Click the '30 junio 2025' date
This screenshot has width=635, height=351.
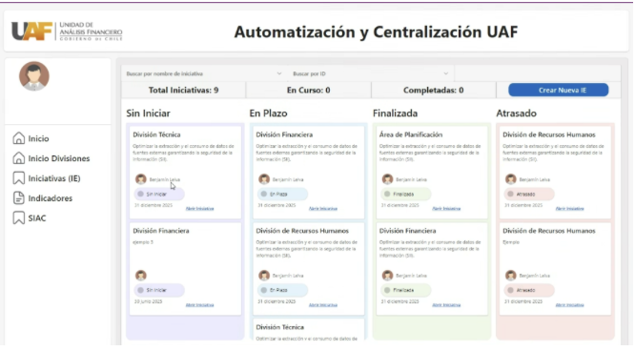(x=148, y=301)
